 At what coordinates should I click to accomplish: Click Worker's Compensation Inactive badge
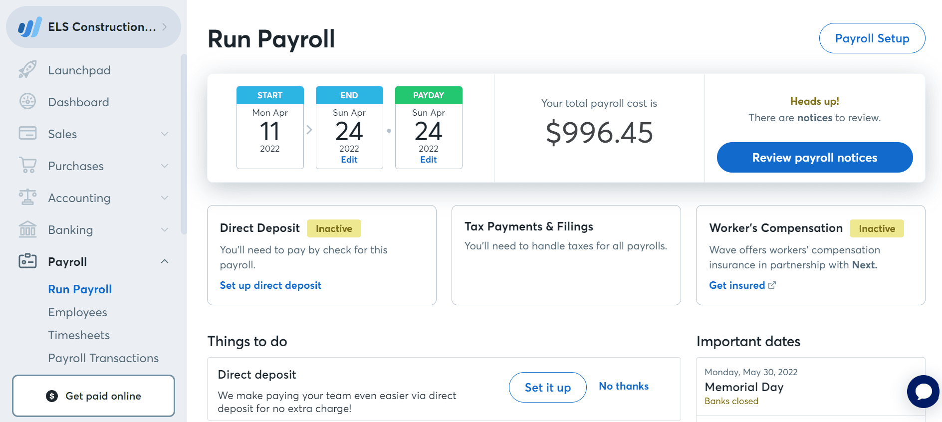tap(877, 228)
